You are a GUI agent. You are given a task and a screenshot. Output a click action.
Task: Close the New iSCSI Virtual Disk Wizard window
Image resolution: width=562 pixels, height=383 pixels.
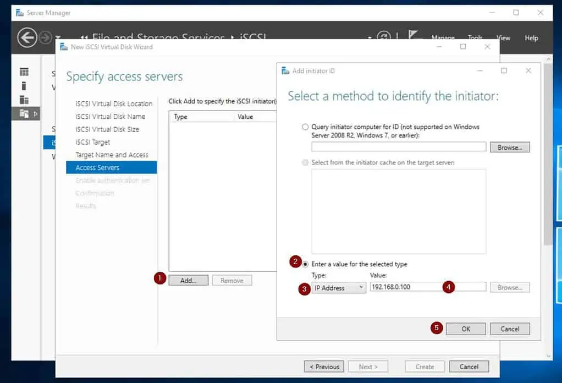point(487,47)
